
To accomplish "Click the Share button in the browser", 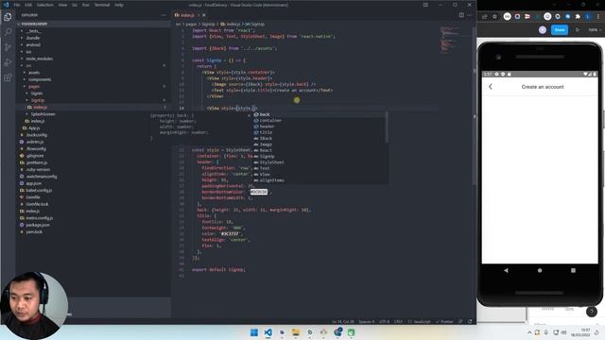I will (x=560, y=29).
